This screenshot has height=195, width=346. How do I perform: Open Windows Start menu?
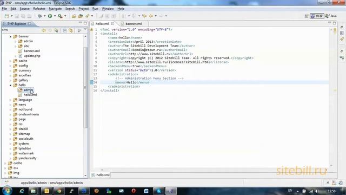pyautogui.click(x=7, y=191)
